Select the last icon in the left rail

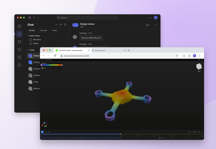(19, 65)
